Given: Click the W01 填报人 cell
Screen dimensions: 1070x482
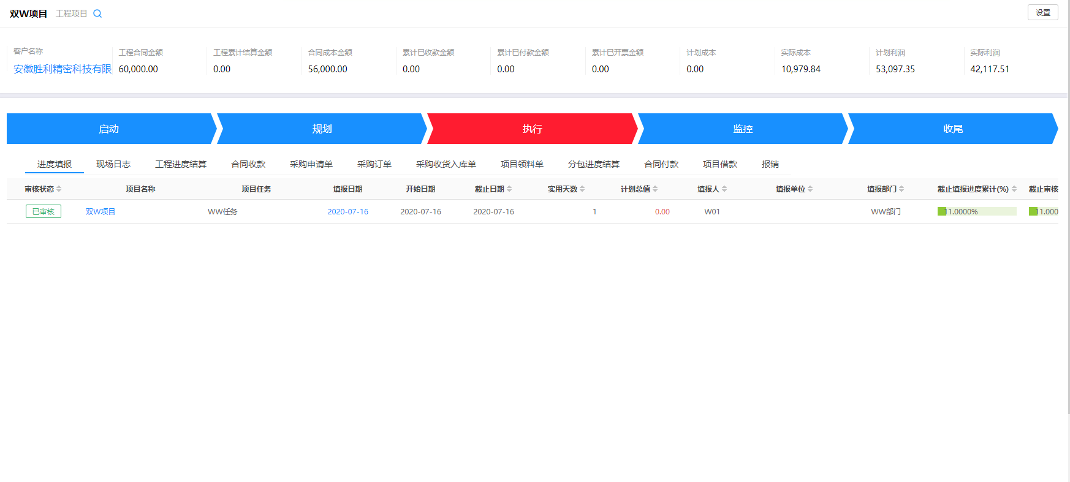Looking at the screenshot, I should point(712,211).
